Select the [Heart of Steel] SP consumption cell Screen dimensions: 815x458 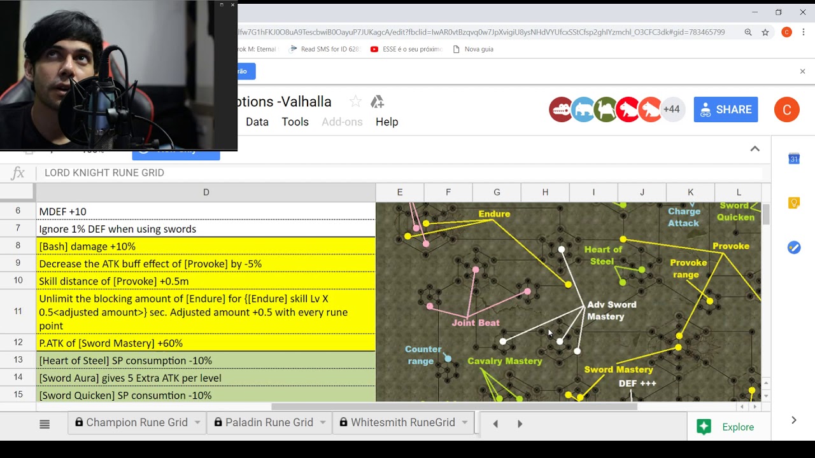click(x=206, y=361)
